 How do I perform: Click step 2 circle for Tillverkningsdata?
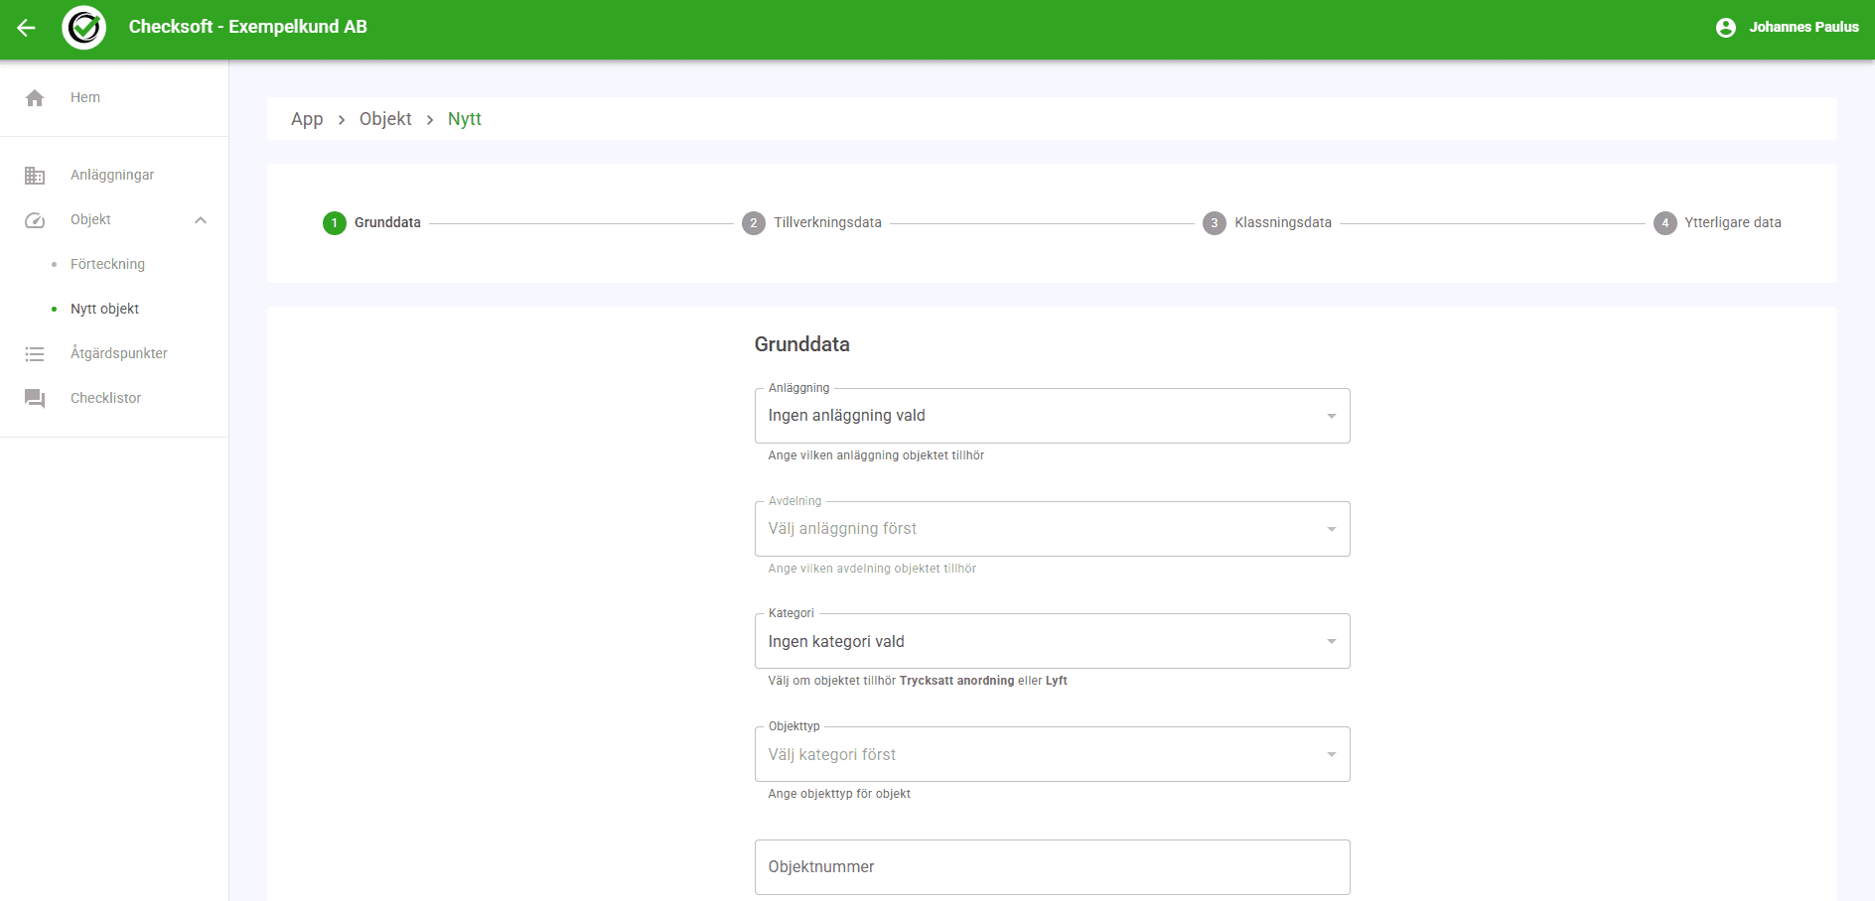pyautogui.click(x=754, y=223)
